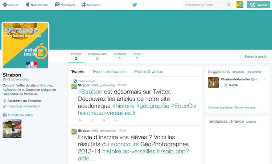Open histoire.ac-versailles.fr link in pinned tweet
Image resolution: width=272 pixels, height=164 pixels.
[107, 113]
